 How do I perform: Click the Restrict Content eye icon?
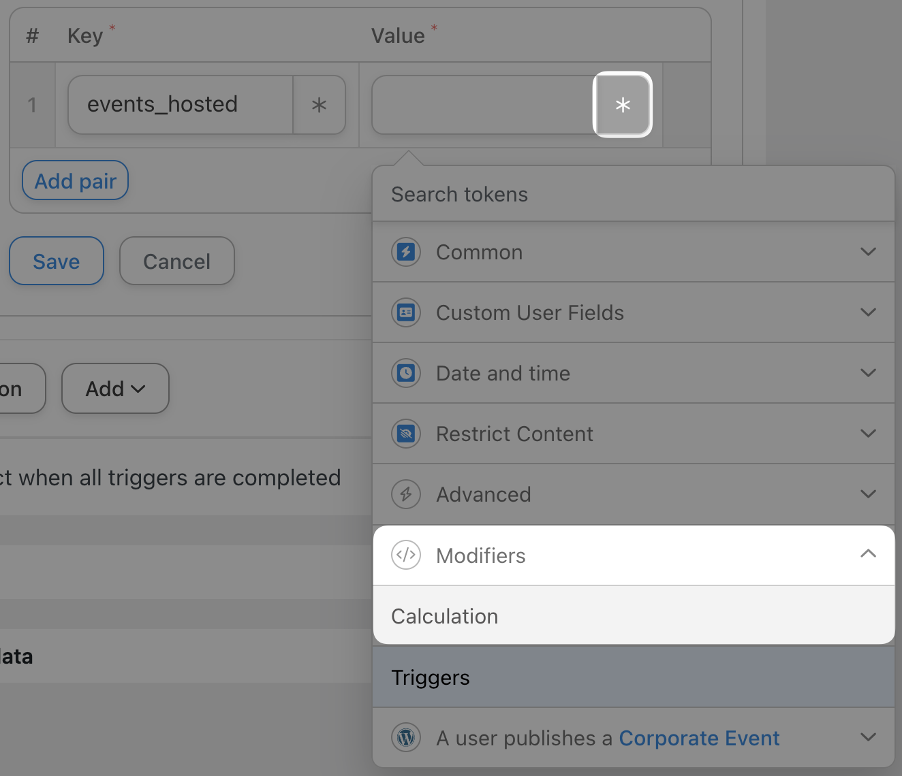pyautogui.click(x=406, y=434)
